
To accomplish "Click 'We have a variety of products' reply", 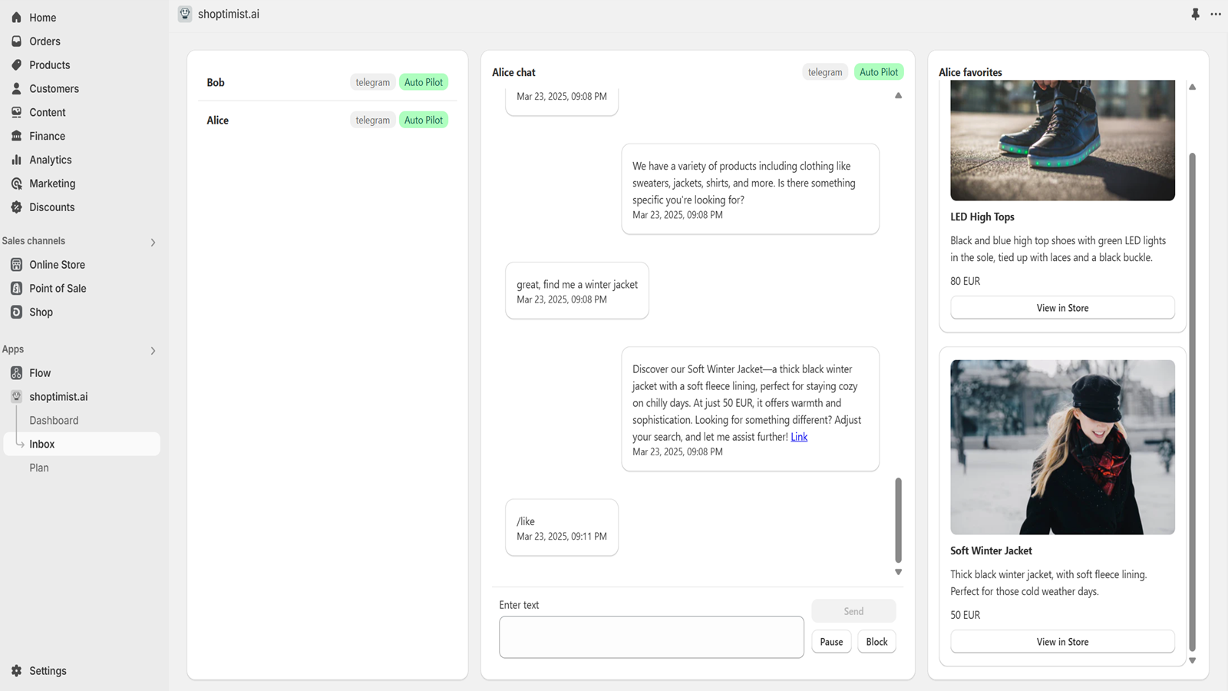I will coord(751,189).
